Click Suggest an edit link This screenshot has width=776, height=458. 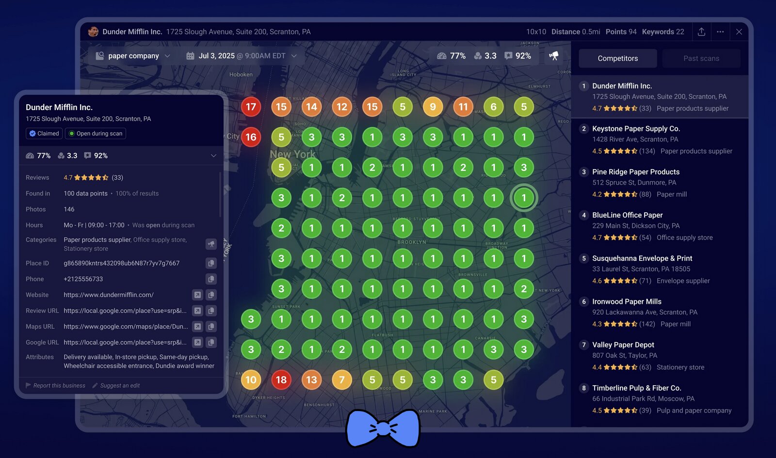pos(116,385)
